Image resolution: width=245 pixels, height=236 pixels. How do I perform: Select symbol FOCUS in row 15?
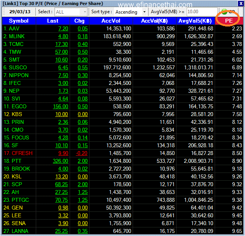pyautogui.click(x=20, y=138)
